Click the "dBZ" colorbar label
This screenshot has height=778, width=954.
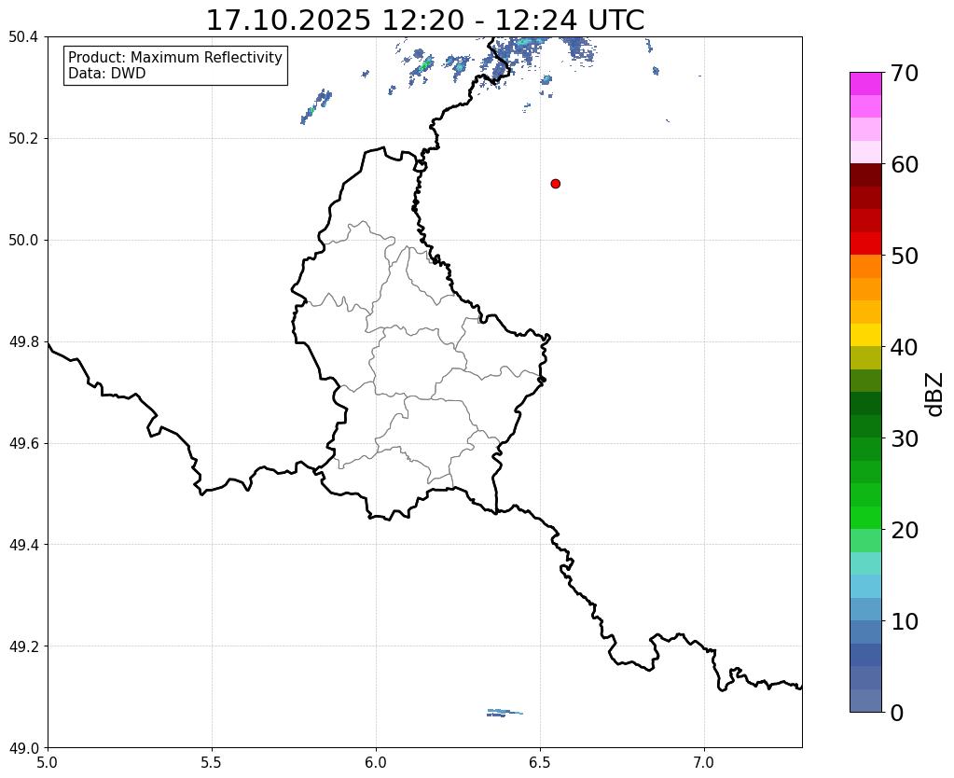[x=935, y=395]
